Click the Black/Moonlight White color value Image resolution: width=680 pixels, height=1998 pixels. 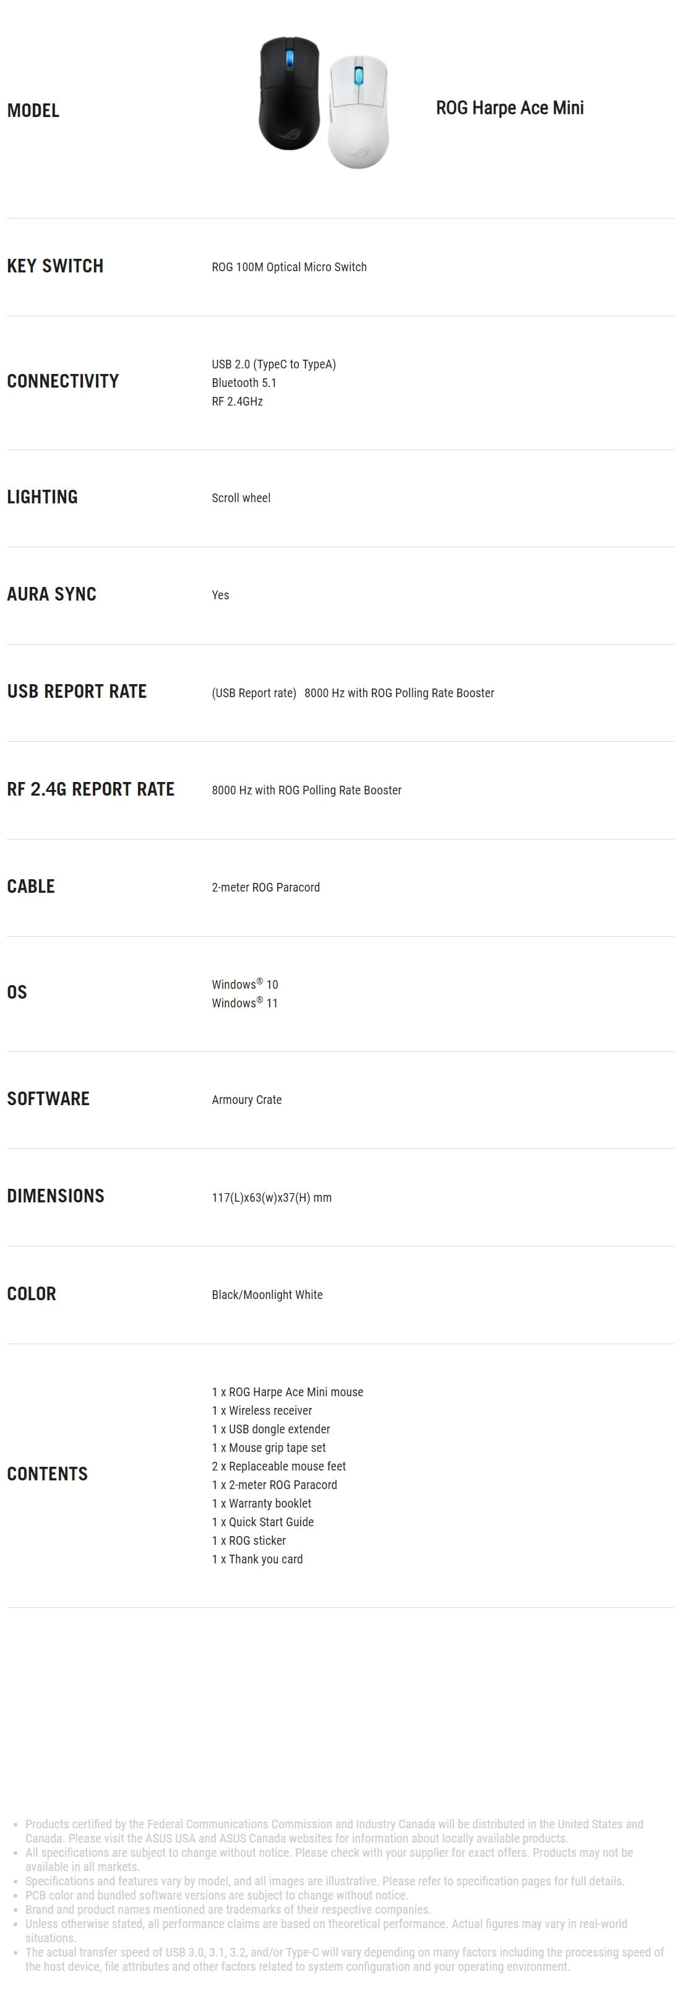pyautogui.click(x=267, y=1295)
